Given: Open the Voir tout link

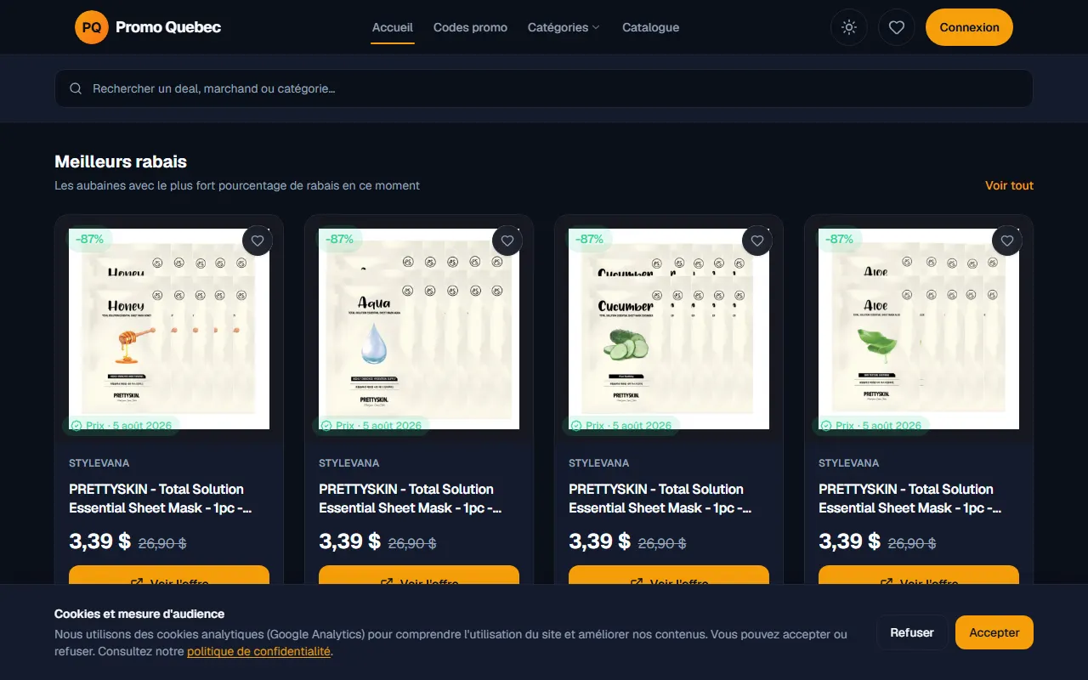Looking at the screenshot, I should 1009,185.
